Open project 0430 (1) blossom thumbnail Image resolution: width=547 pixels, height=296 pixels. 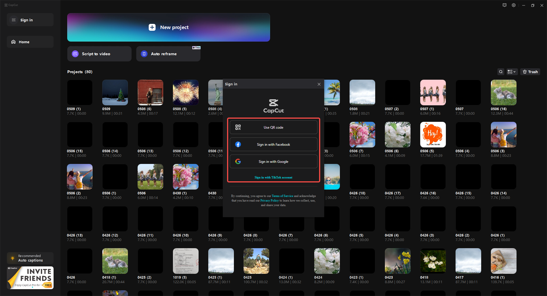(x=186, y=177)
